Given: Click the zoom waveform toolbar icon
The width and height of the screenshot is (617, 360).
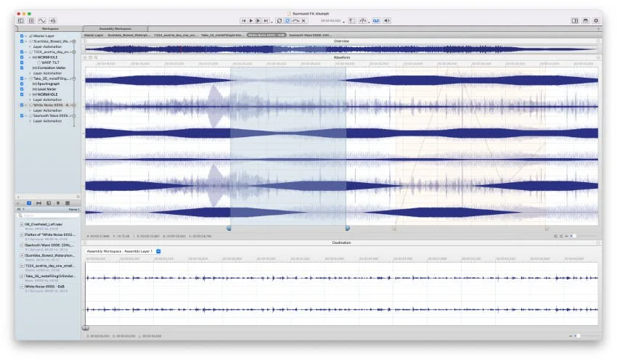Looking at the screenshot, I should click(x=53, y=20).
